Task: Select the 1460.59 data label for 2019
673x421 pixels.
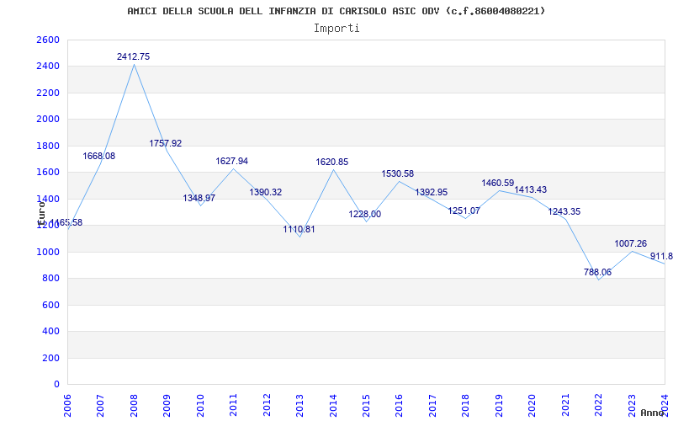Action: (x=498, y=183)
